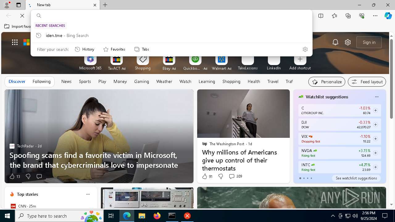Stop loading the page
This screenshot has width=395, height=222.
click(x=22, y=16)
